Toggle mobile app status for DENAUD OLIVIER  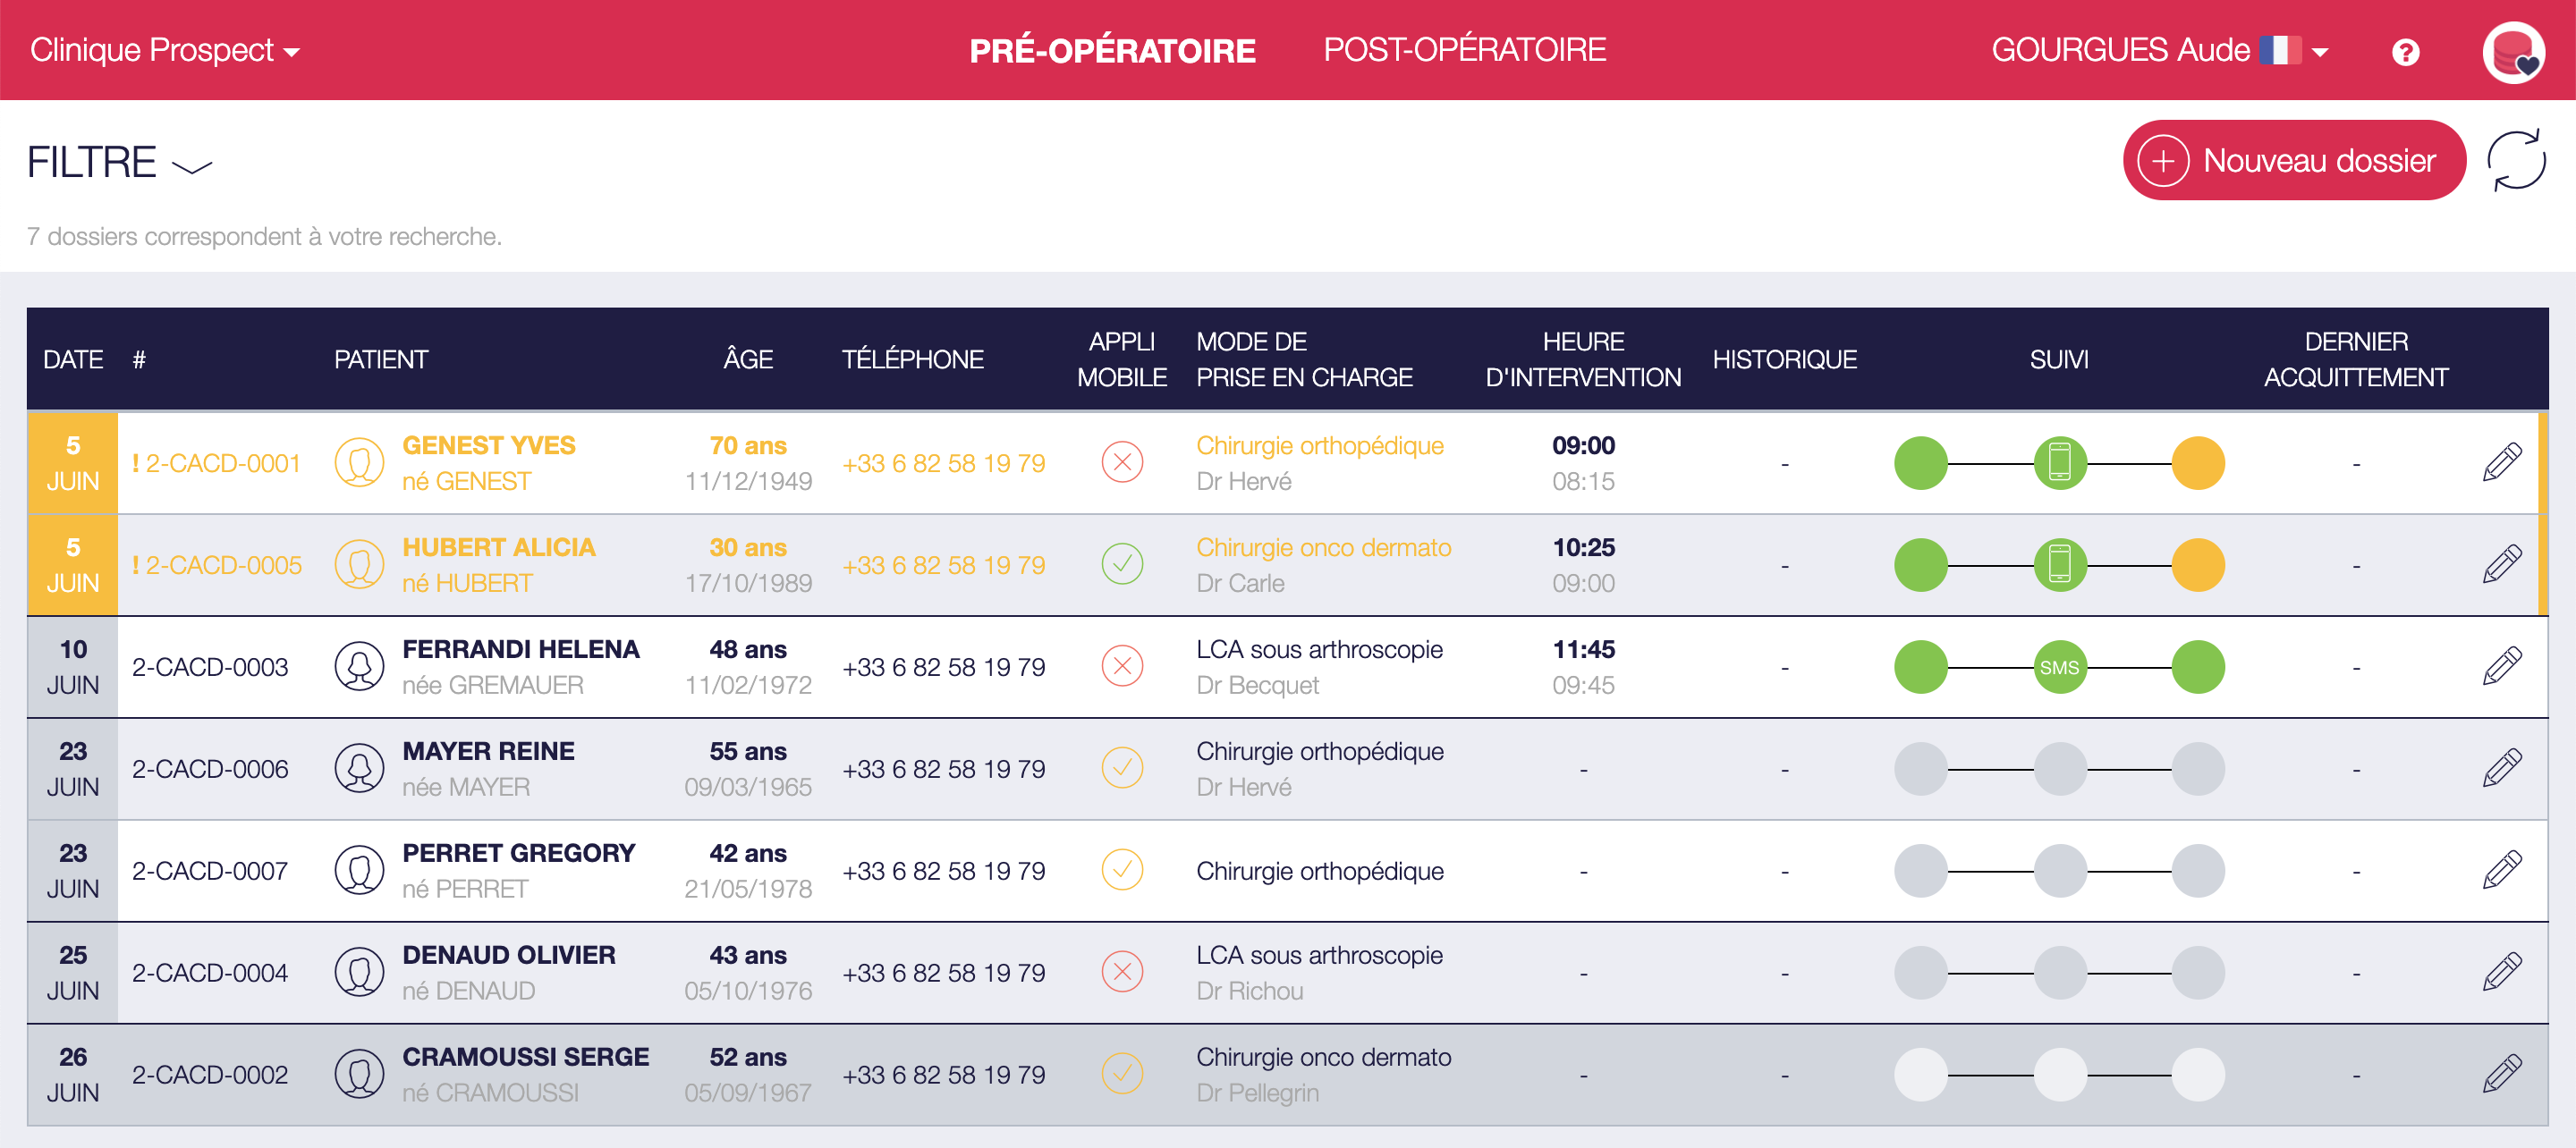click(x=1122, y=972)
